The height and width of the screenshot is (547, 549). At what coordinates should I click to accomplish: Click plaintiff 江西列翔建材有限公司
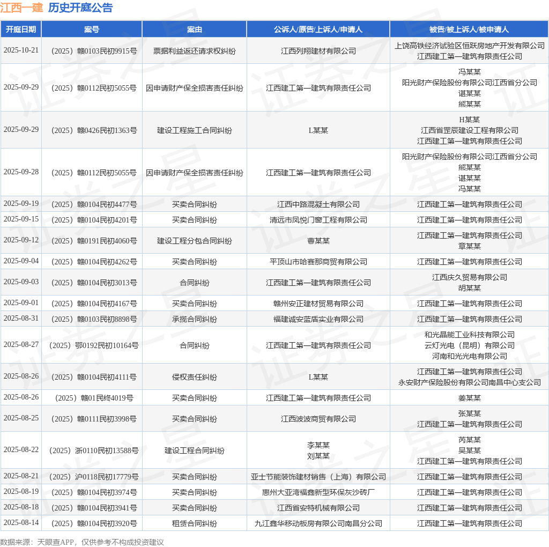click(x=318, y=51)
